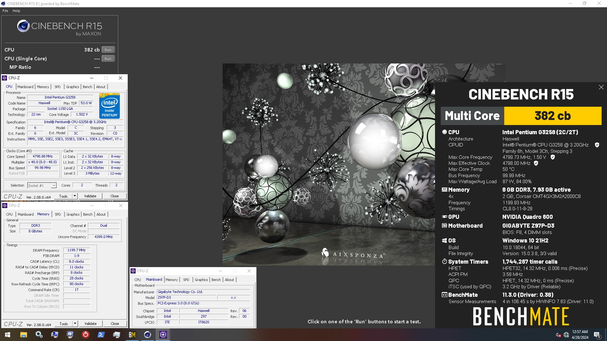Launch PowerShell from the taskbar
607x341 pixels.
coord(101,335)
